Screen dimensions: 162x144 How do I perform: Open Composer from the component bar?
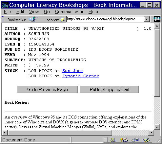[146, 140]
